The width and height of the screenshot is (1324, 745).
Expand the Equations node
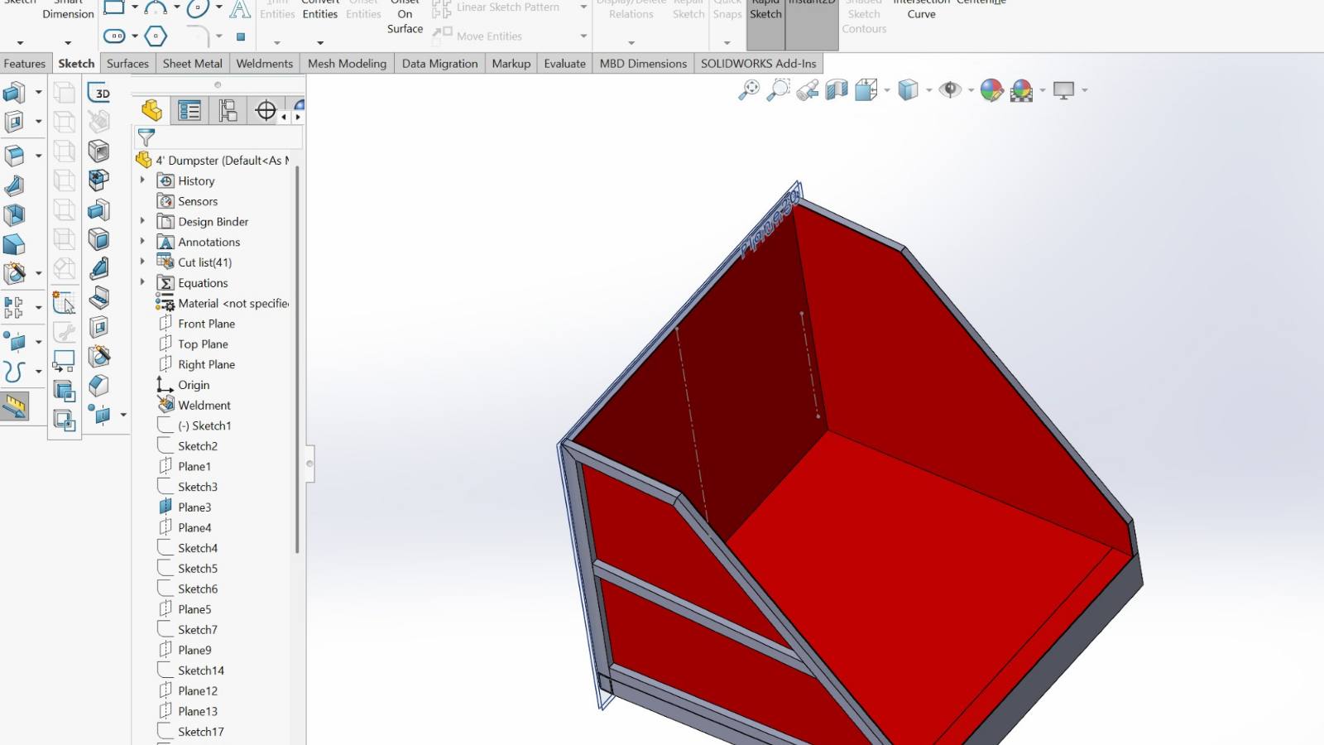tap(142, 282)
